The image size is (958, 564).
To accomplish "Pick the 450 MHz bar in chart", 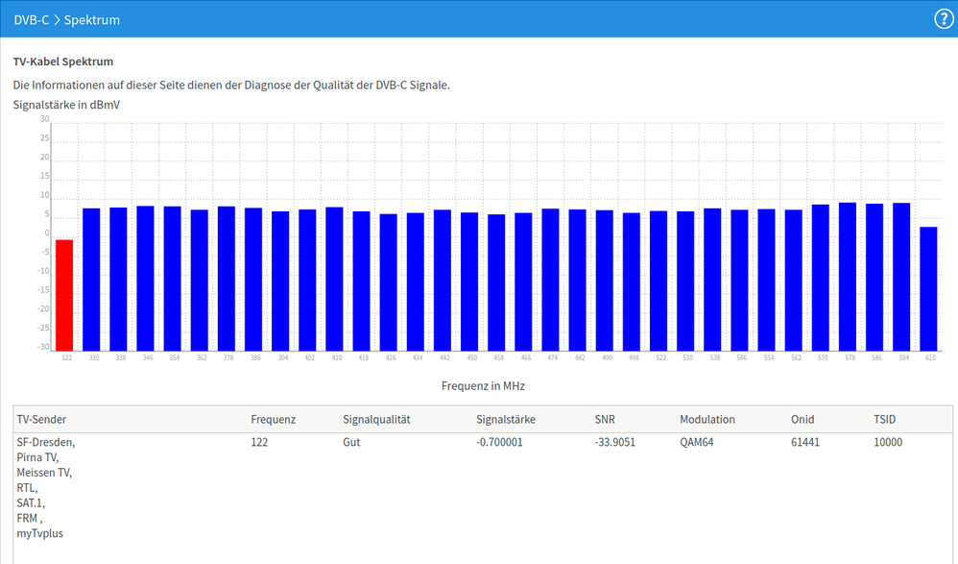I will (x=469, y=282).
